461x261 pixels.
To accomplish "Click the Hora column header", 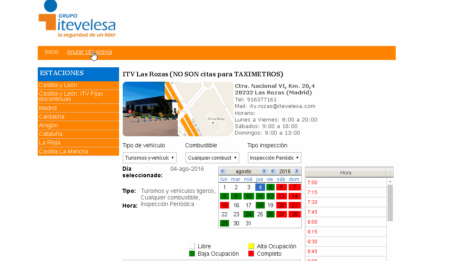I will 346,172.
